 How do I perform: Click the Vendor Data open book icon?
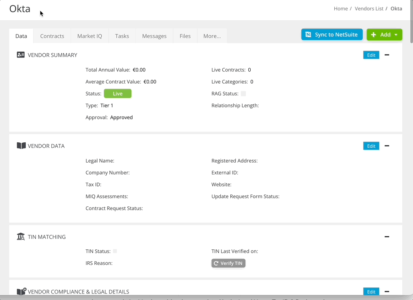click(21, 145)
